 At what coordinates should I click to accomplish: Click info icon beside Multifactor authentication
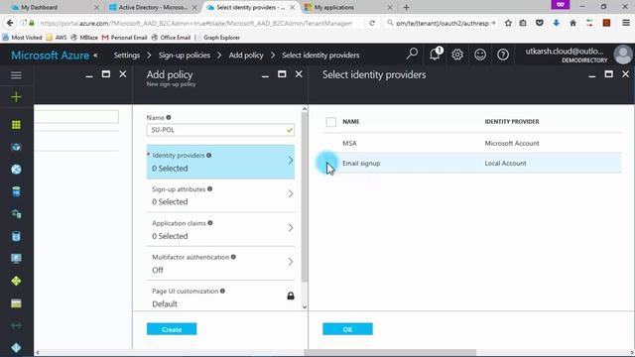pos(233,257)
